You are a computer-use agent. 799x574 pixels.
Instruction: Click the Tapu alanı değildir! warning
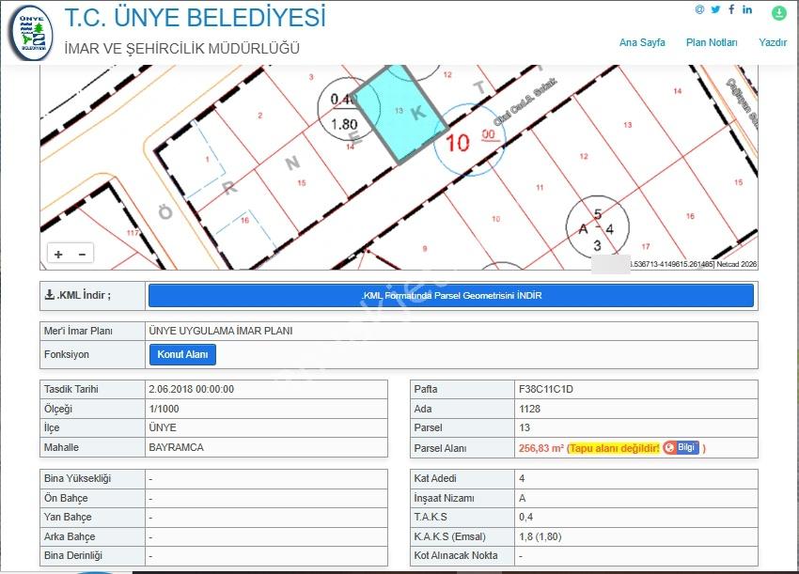[615, 448]
